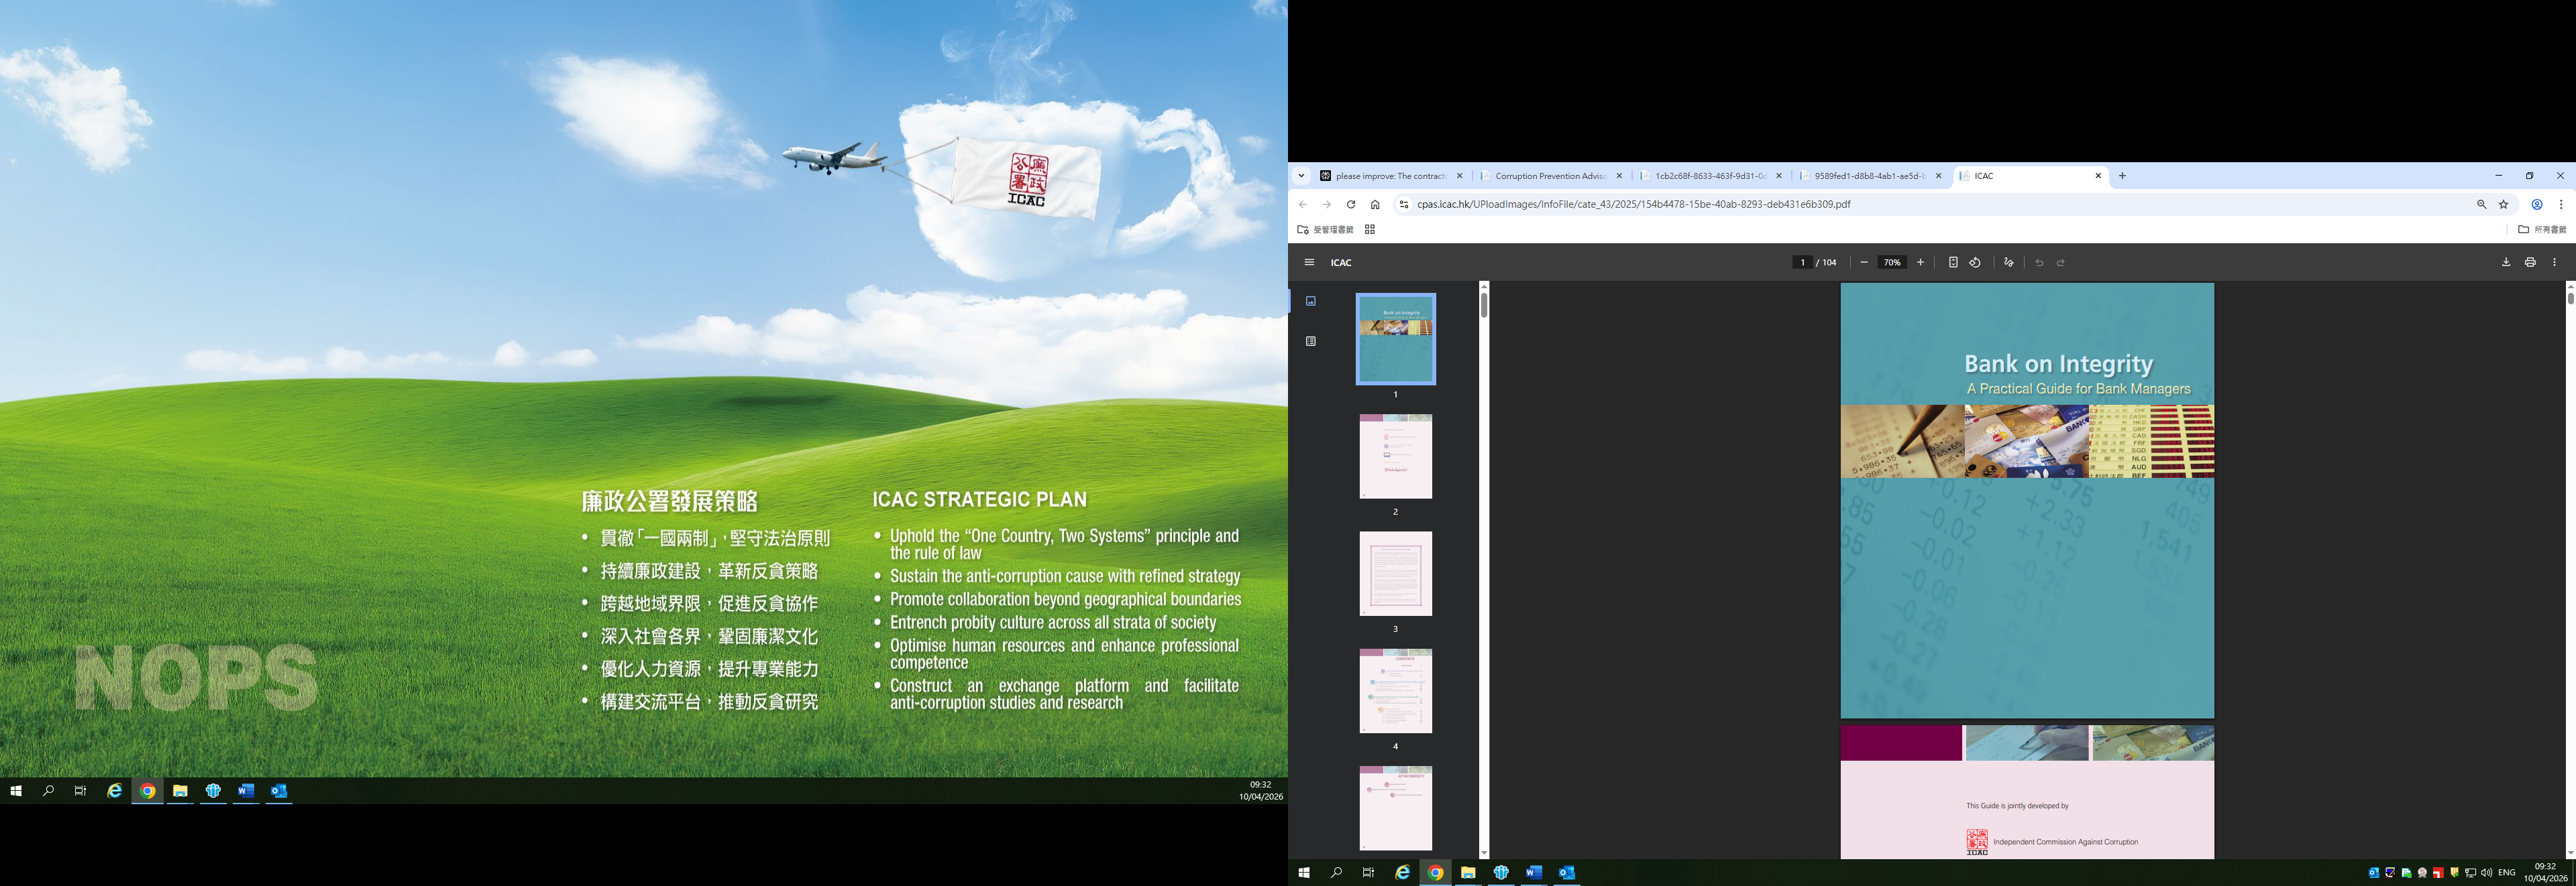The height and width of the screenshot is (886, 2576).
Task: Open the Chrome tab search dropdown
Action: pos(1301,176)
